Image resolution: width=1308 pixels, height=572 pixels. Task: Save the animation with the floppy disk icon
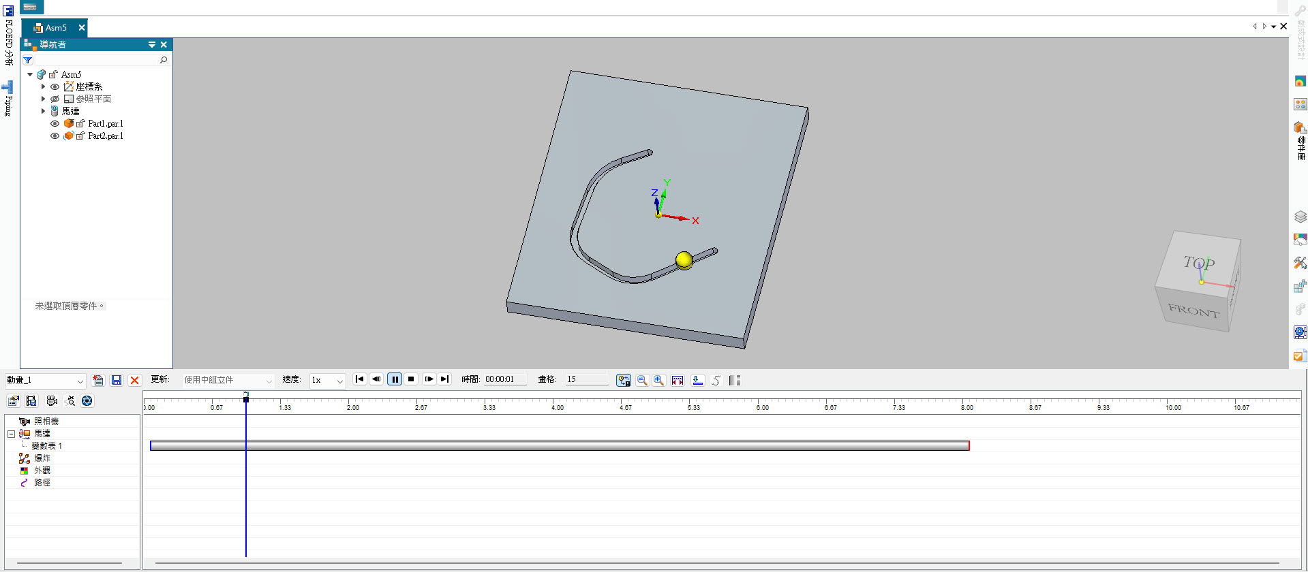coord(117,380)
